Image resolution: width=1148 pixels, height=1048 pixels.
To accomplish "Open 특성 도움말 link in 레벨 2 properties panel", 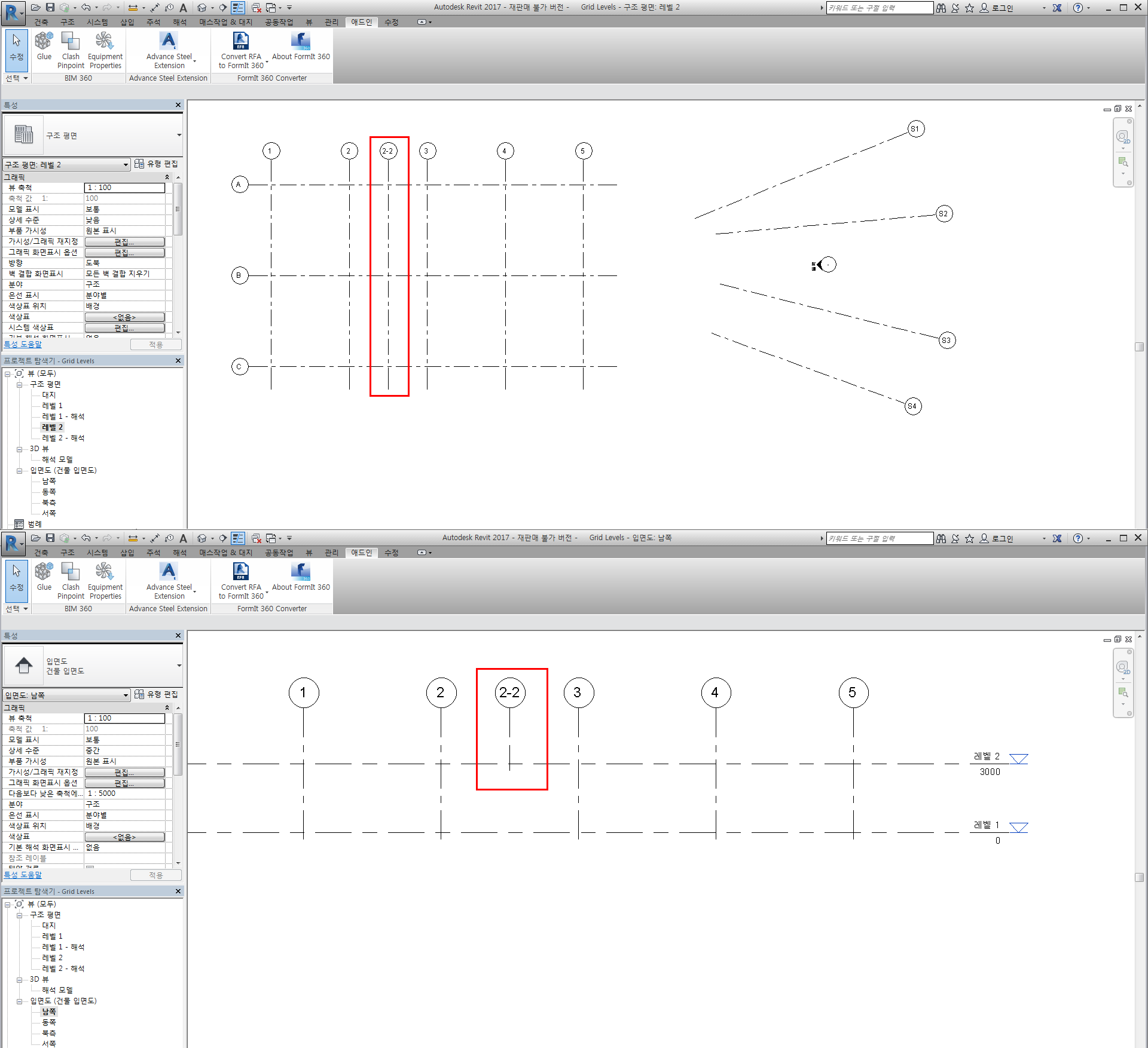I will (x=23, y=344).
